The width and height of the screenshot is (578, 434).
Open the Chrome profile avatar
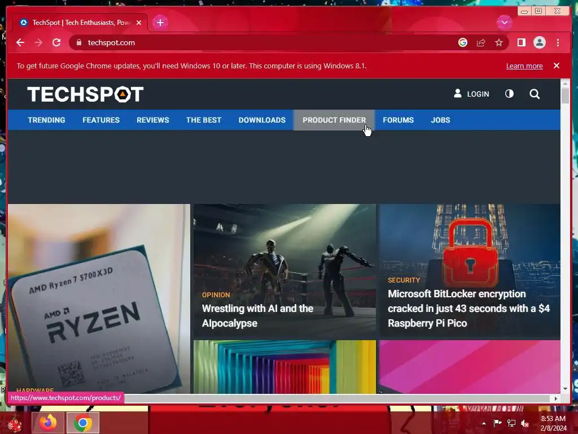click(539, 42)
